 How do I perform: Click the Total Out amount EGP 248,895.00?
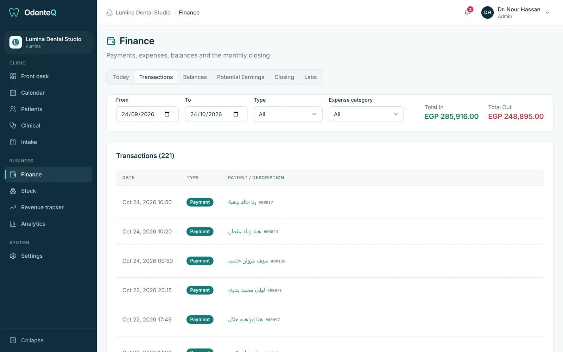click(x=516, y=117)
